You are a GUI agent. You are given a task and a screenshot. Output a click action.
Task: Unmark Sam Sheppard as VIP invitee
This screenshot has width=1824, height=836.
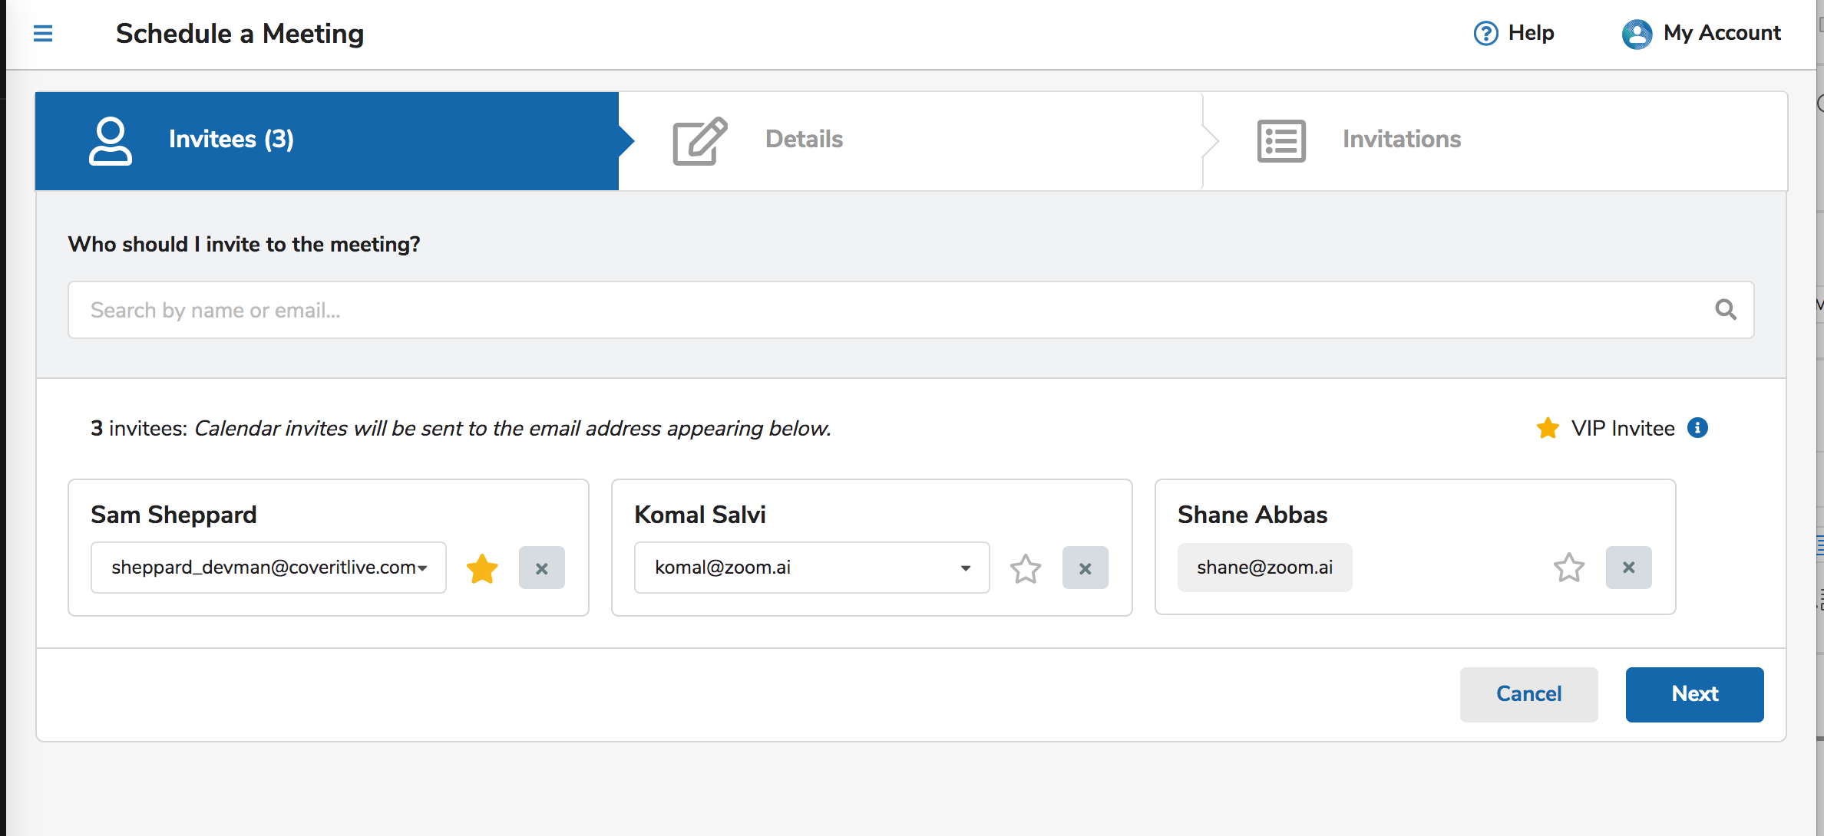(482, 568)
